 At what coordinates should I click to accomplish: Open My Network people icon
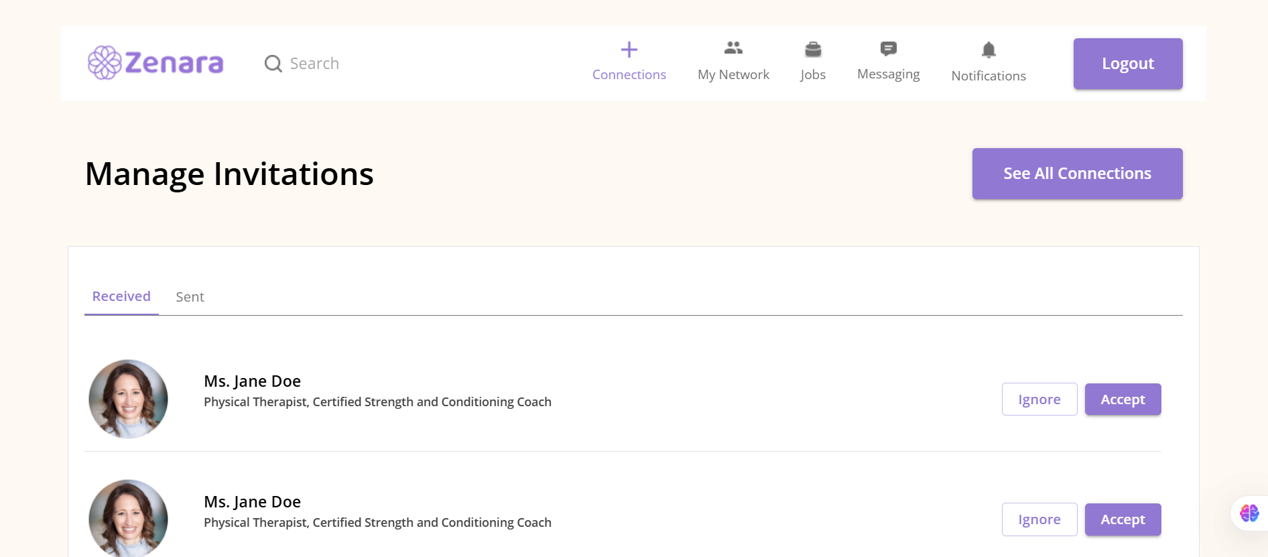(733, 48)
